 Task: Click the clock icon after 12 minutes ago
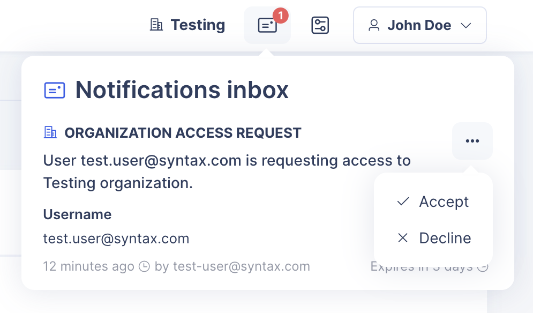pos(144,266)
